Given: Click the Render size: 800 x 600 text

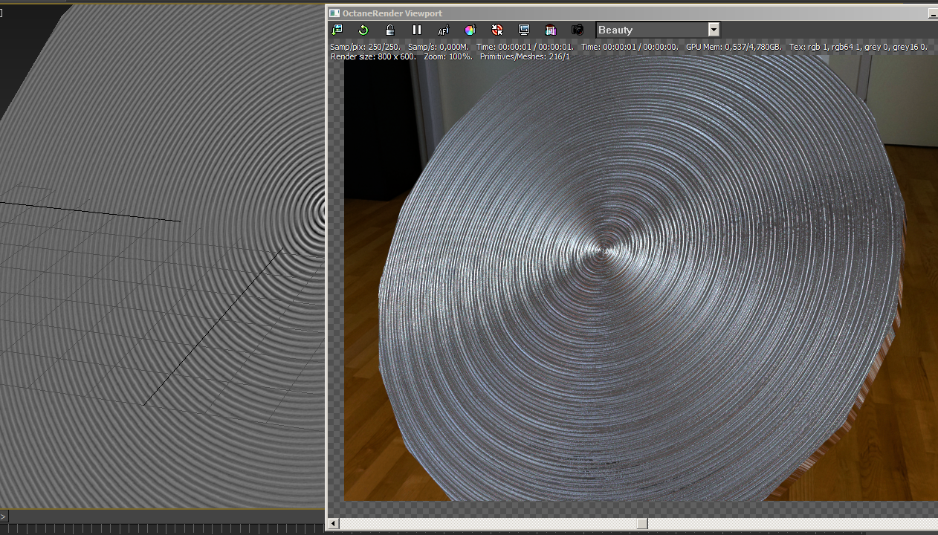Looking at the screenshot, I should point(374,56).
